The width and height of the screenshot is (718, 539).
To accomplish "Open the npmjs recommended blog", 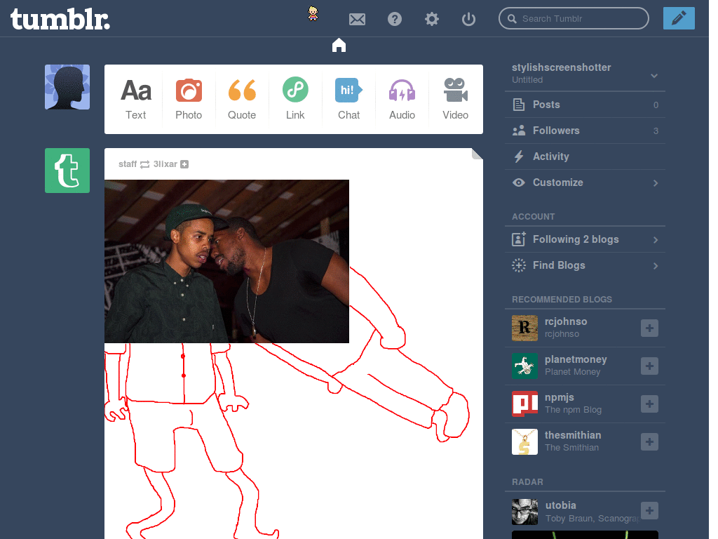I will tap(559, 397).
